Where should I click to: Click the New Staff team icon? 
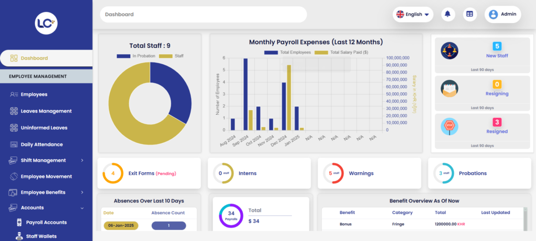pos(450,51)
